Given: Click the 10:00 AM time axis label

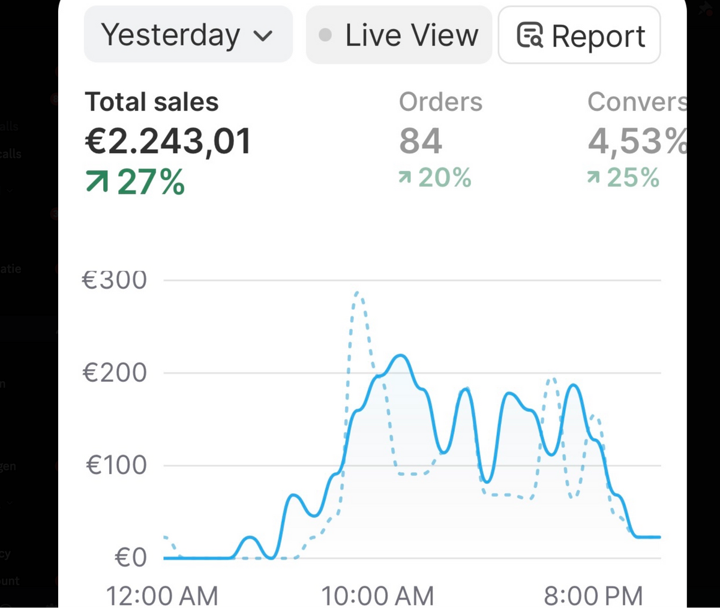Looking at the screenshot, I should (x=377, y=596).
